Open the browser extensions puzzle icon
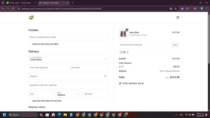The height and width of the screenshot is (118, 210). (187, 9)
